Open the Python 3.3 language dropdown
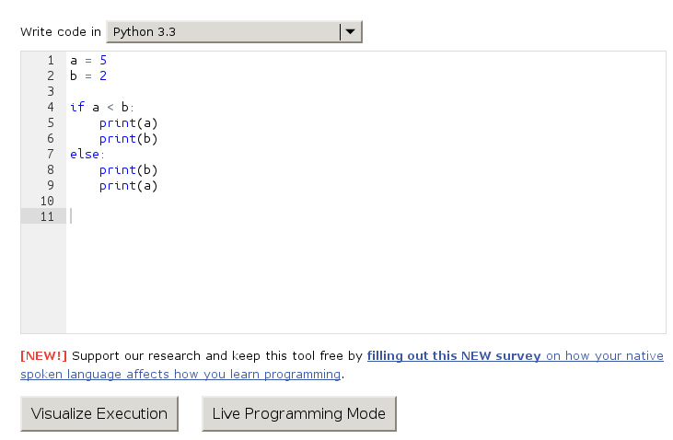Image resolution: width=673 pixels, height=440 pixels. (224, 32)
